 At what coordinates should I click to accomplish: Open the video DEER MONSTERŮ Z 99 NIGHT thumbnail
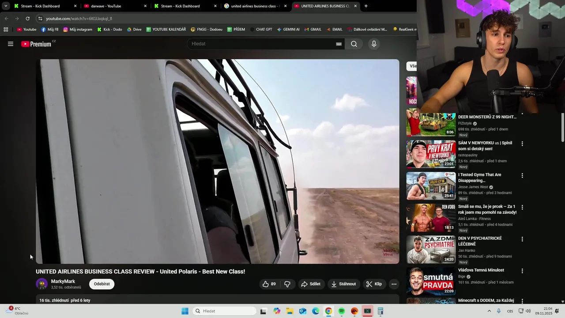click(x=431, y=123)
